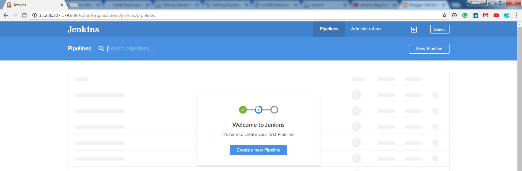Click the Logout button

(x=440, y=29)
